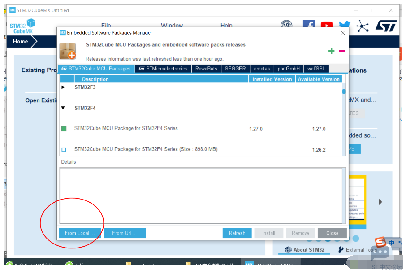
Task: Open the File menu
Action: pyautogui.click(x=106, y=26)
